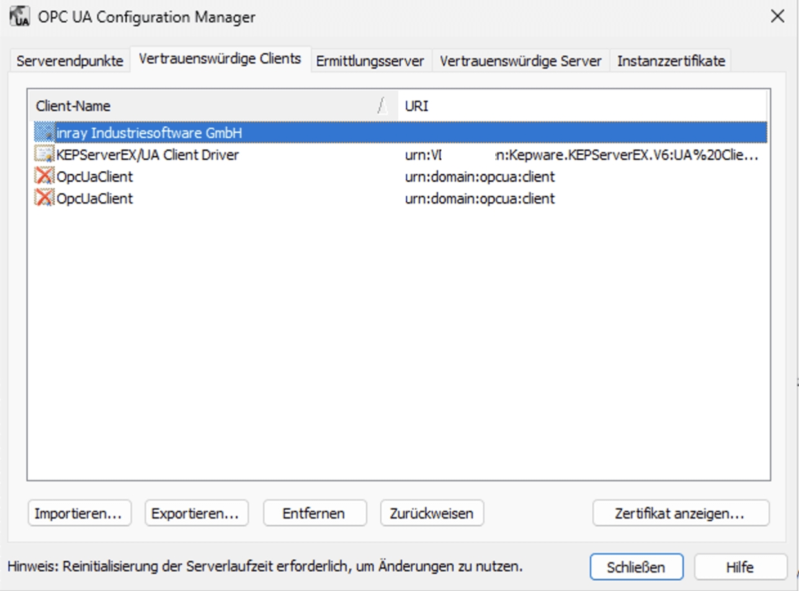This screenshot has width=799, height=591.
Task: Click the red X icon of upper OpcUaClient
Action: pyautogui.click(x=44, y=177)
